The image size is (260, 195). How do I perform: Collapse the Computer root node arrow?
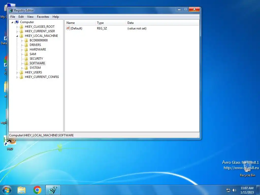coord(12,22)
